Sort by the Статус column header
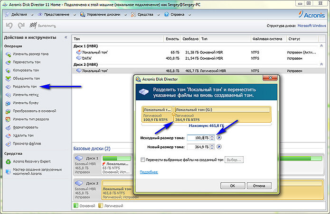The width and height of the screenshot is (330, 214). (302, 39)
